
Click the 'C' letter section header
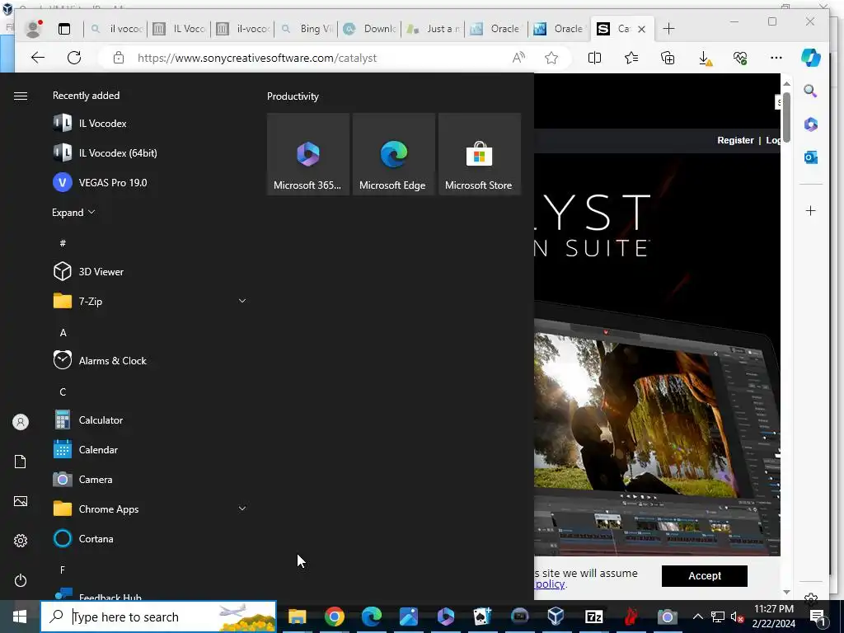point(63,392)
